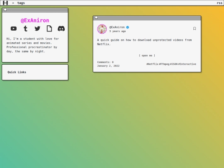Click the "5 years ago" timestamp
The image size is (224, 168).
click(117, 31)
